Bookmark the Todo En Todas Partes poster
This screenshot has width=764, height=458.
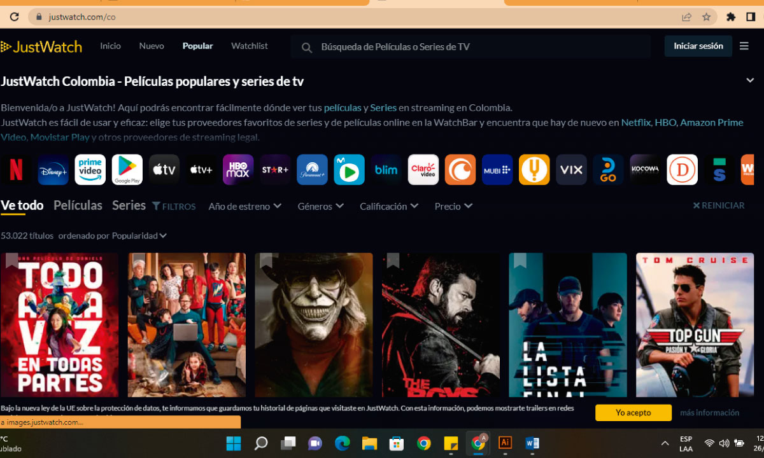pyautogui.click(x=11, y=261)
